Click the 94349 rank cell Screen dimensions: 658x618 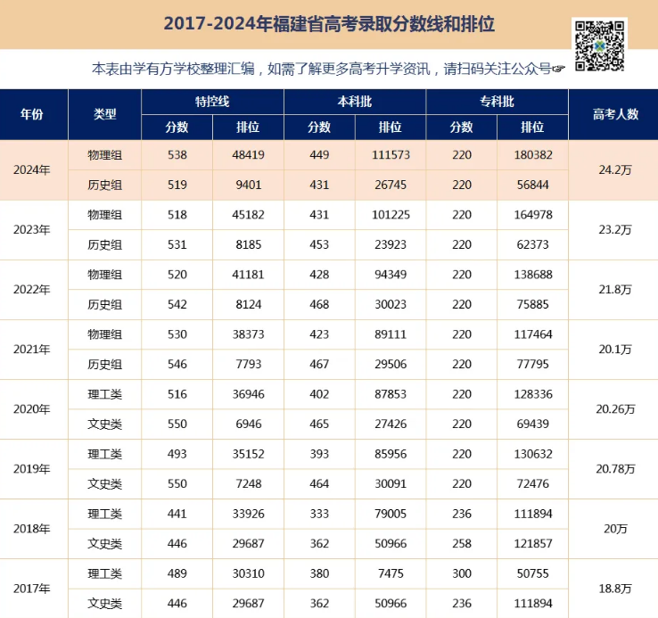coord(391,275)
